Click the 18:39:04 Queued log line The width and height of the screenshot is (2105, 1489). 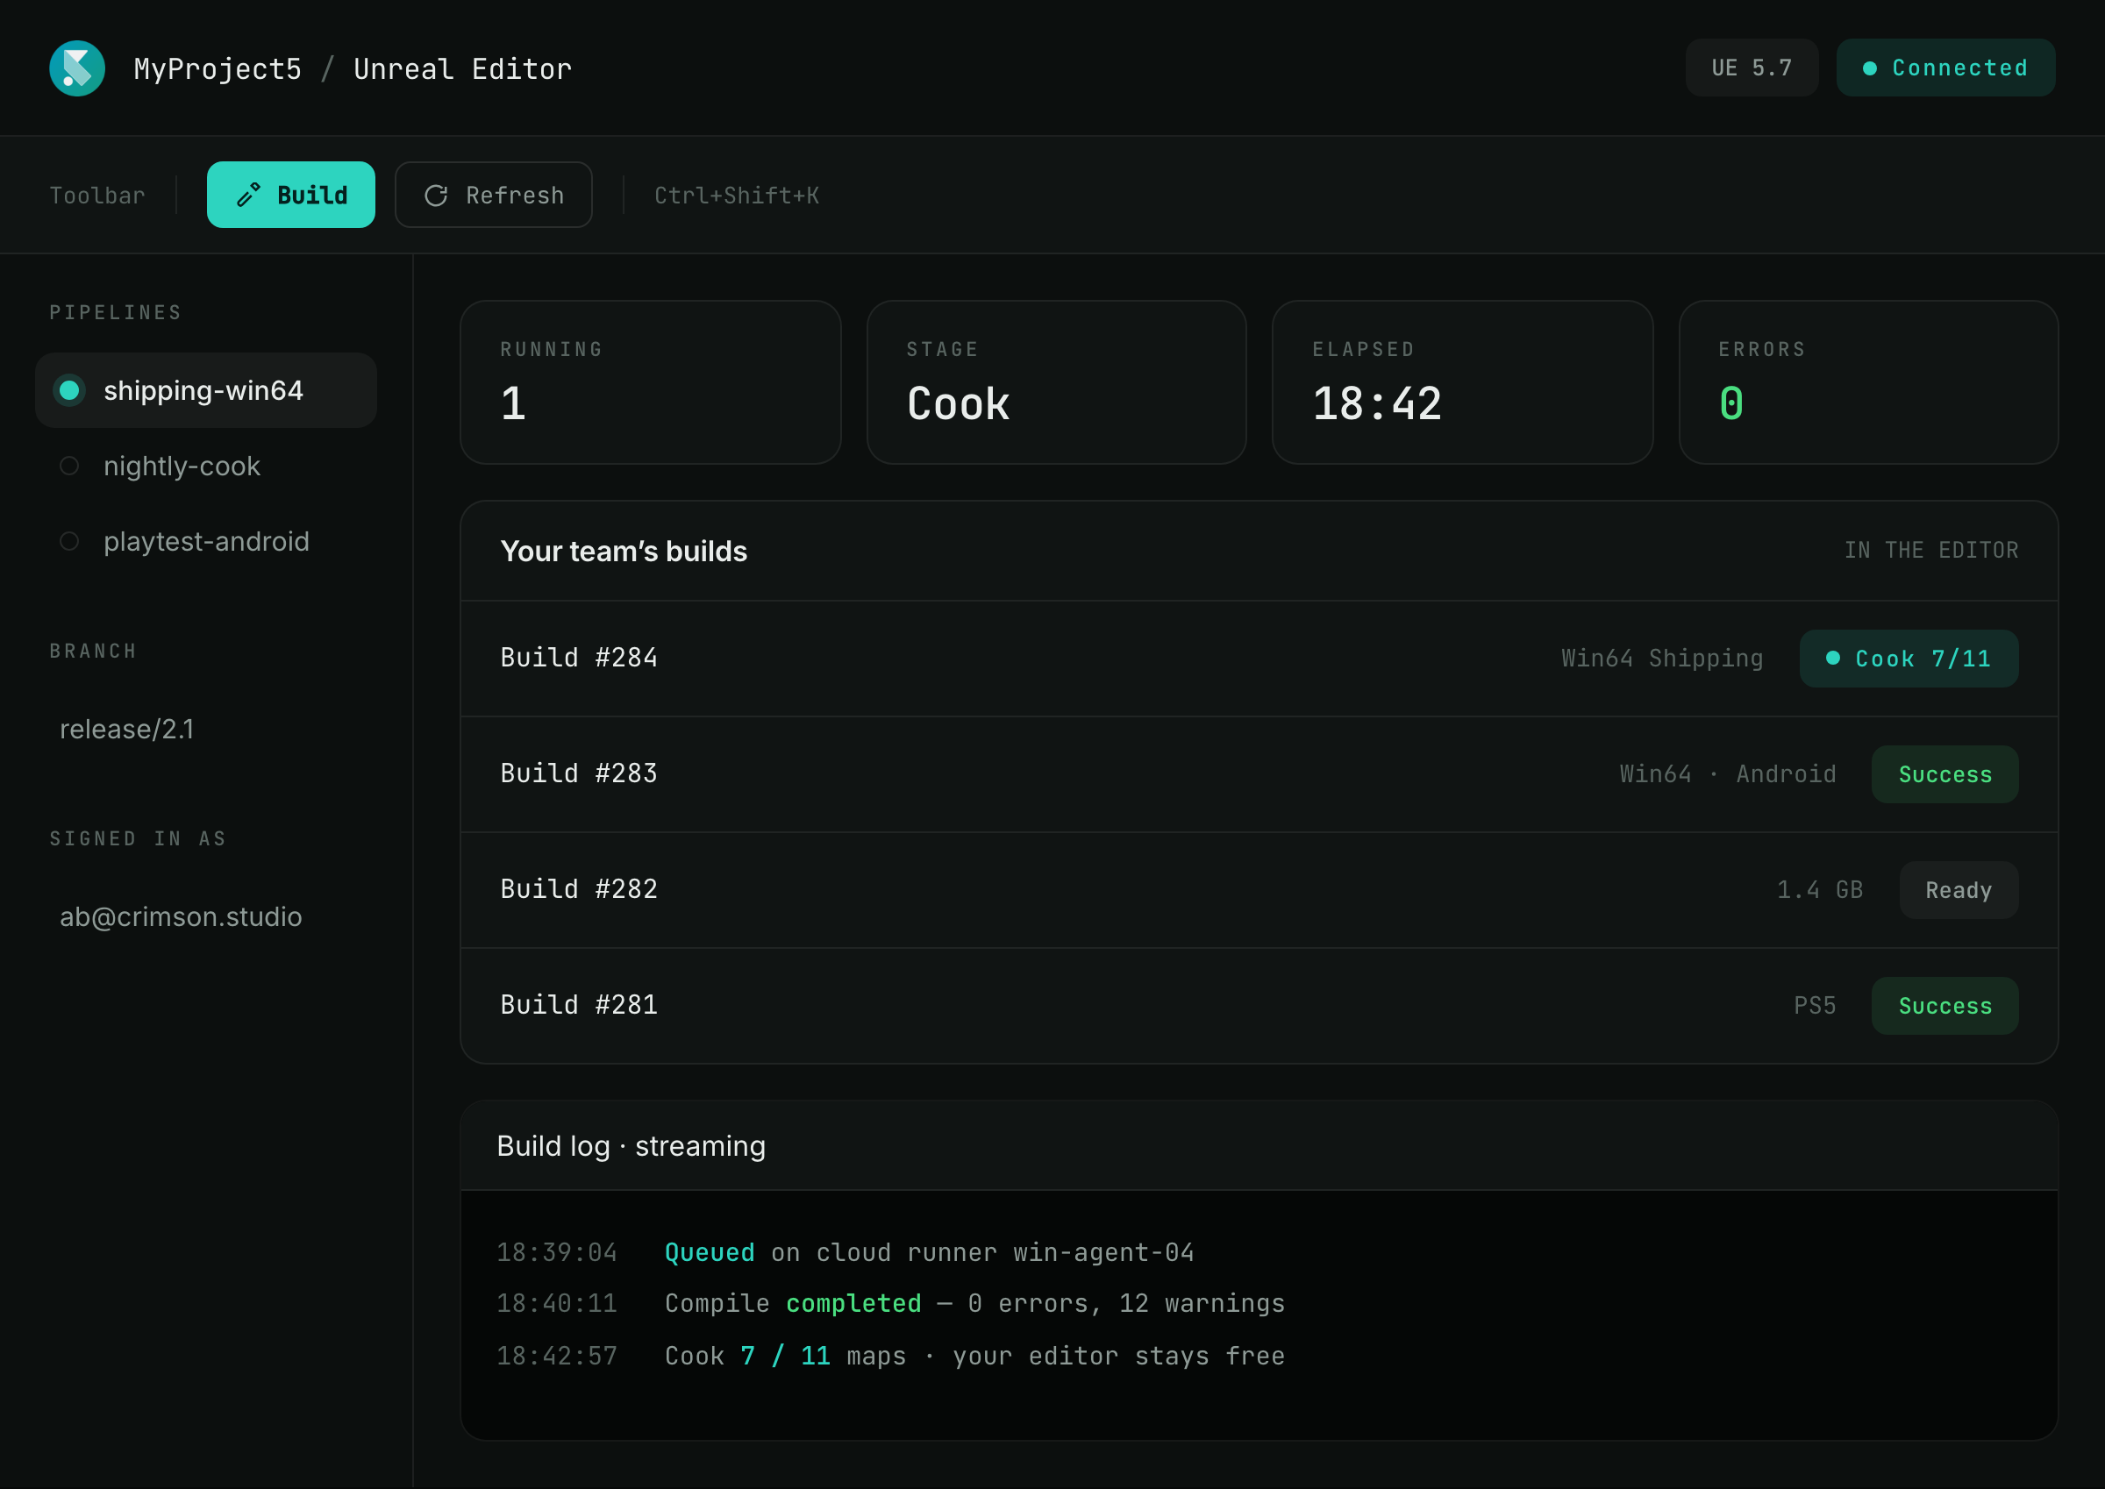pos(846,1252)
